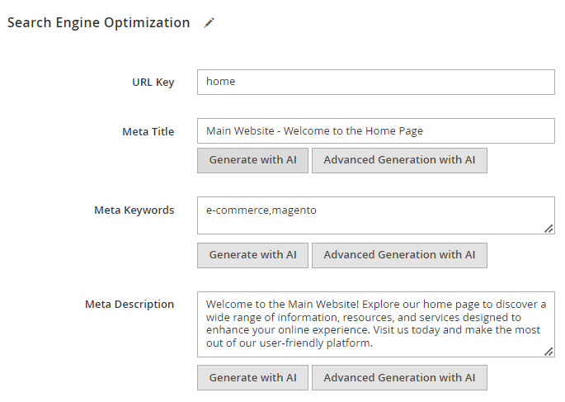Open Advanced Generation with AI for Meta Description
The image size is (565, 402).
tap(399, 378)
